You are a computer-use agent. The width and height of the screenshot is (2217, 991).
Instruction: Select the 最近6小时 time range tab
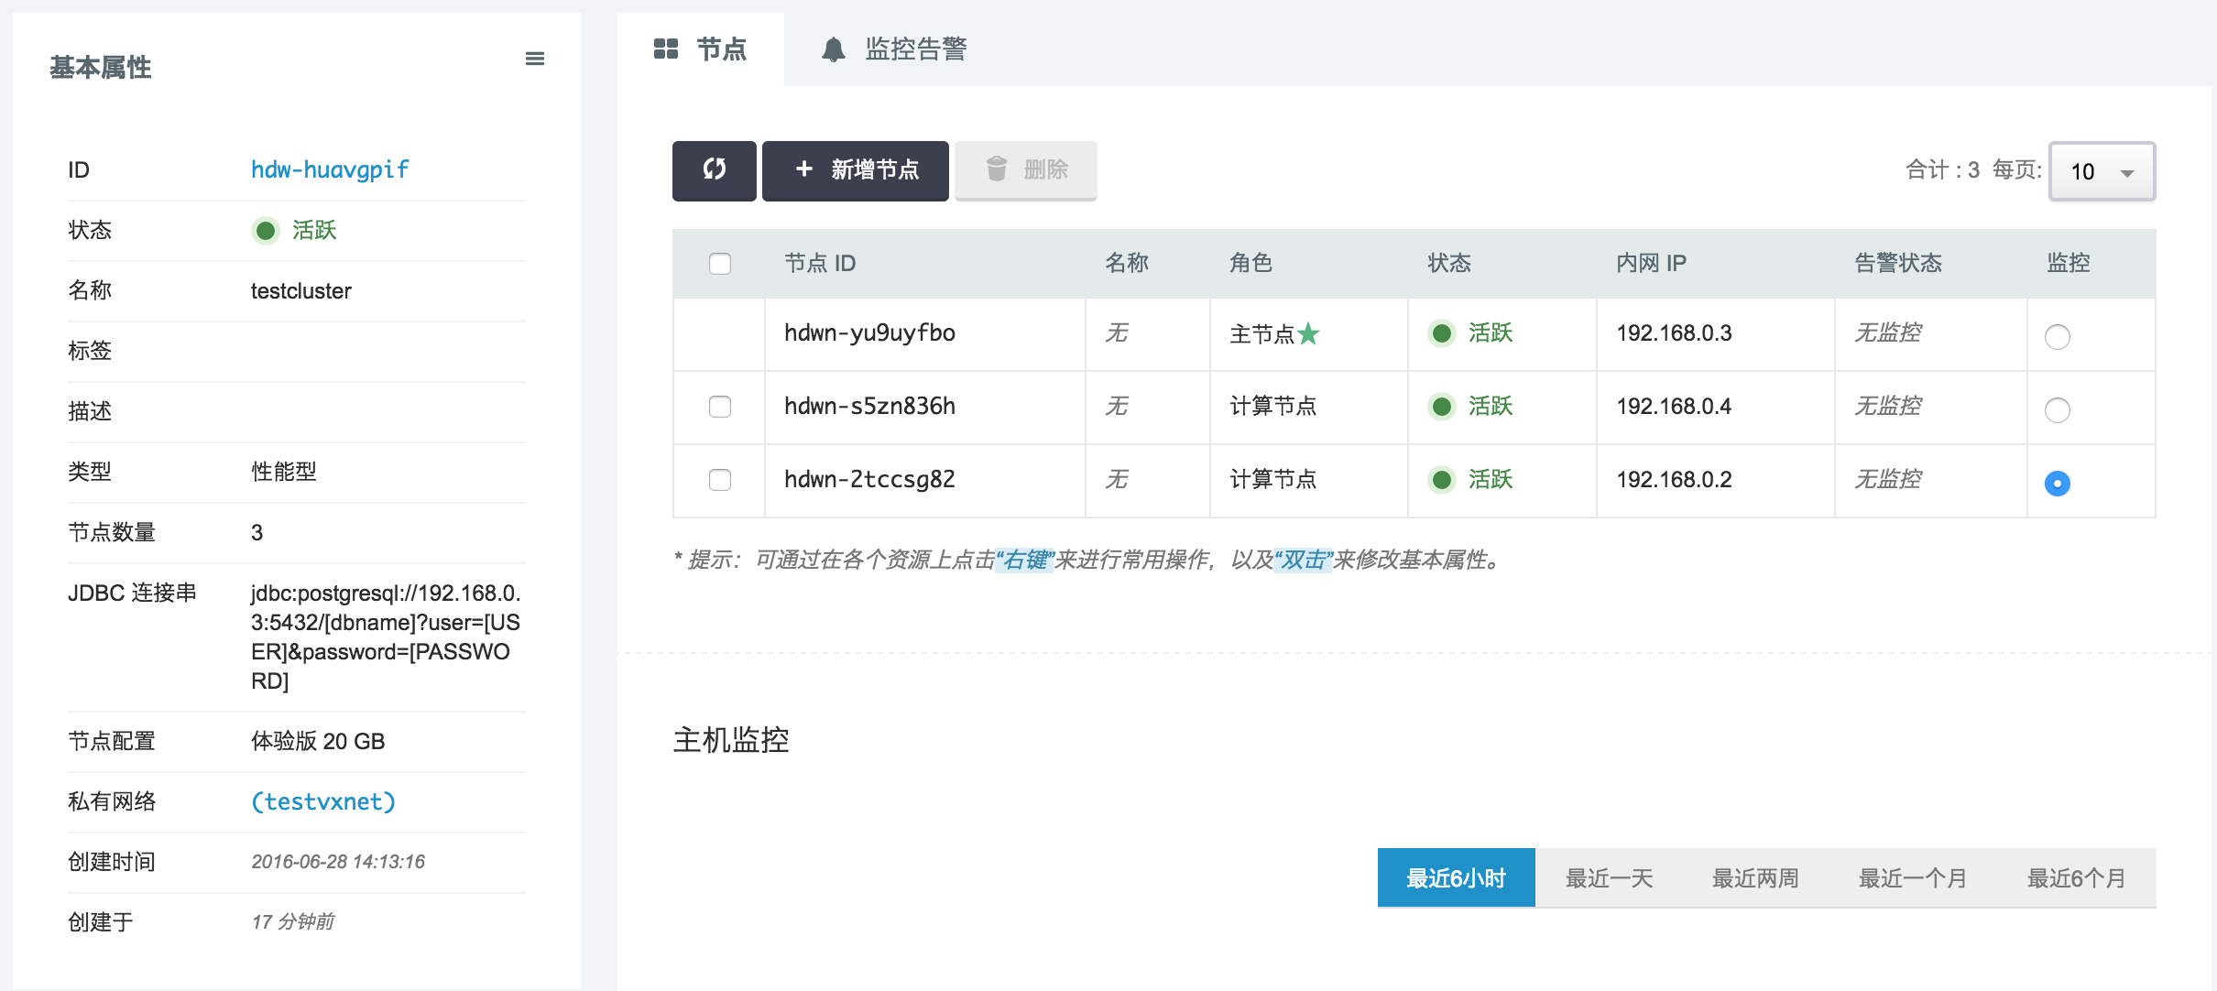coord(1457,878)
